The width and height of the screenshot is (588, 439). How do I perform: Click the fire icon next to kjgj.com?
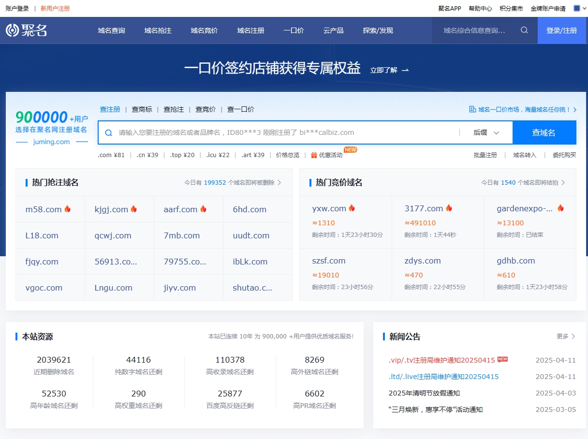133,209
